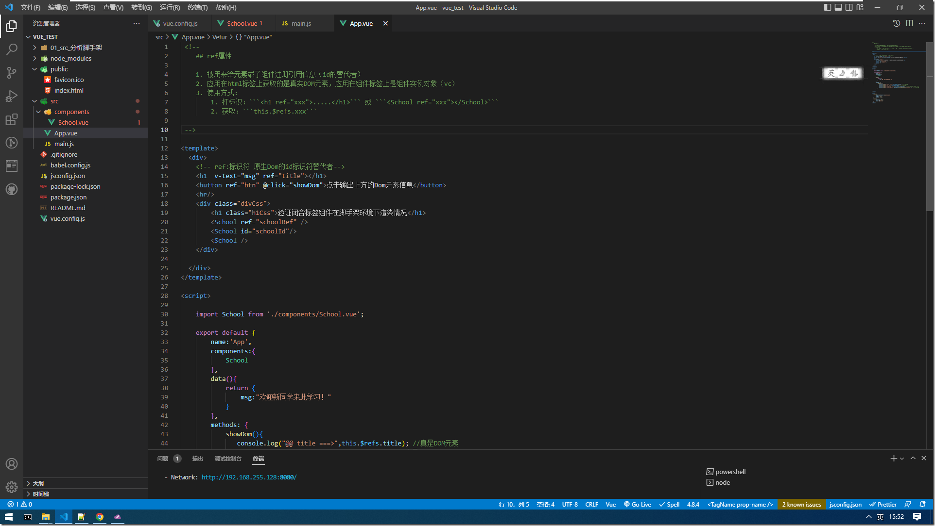The image size is (935, 526).
Task: Open the 查看(V) menu
Action: [113, 7]
